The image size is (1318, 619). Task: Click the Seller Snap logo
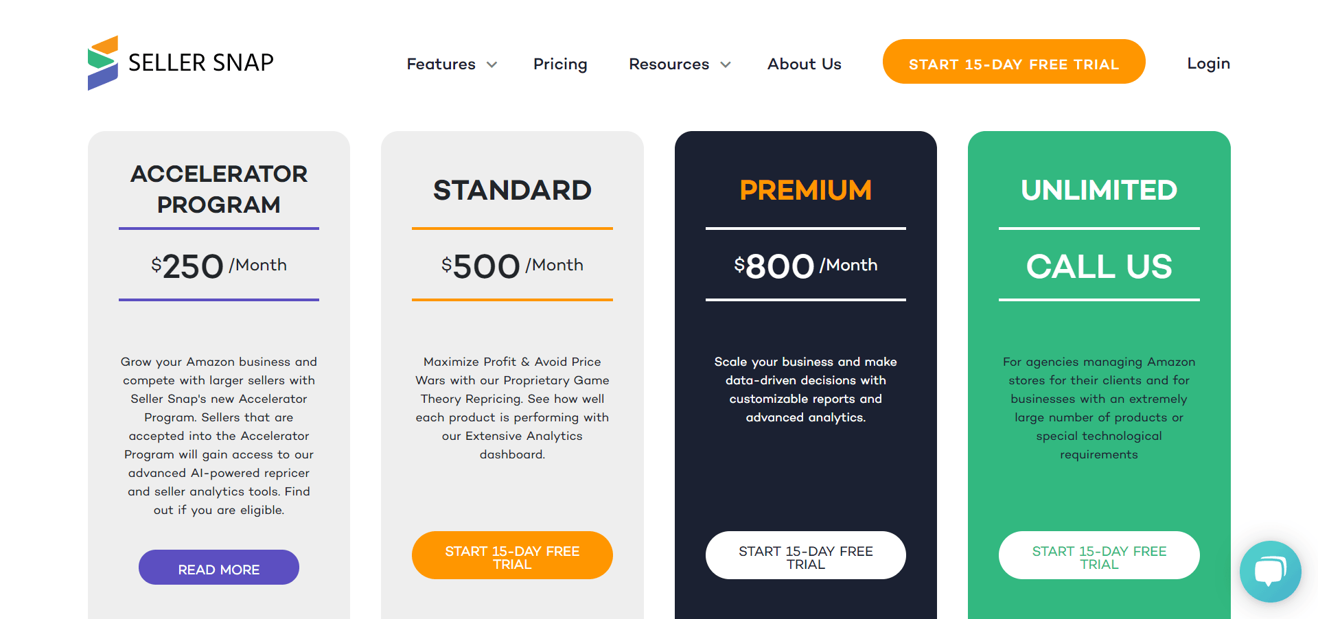click(180, 63)
